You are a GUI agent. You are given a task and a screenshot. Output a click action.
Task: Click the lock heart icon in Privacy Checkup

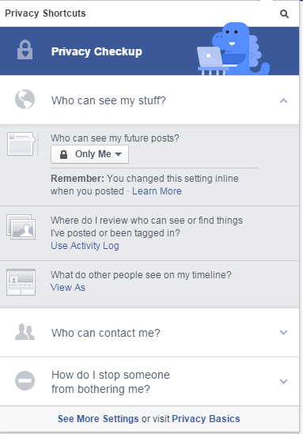pyautogui.click(x=25, y=50)
